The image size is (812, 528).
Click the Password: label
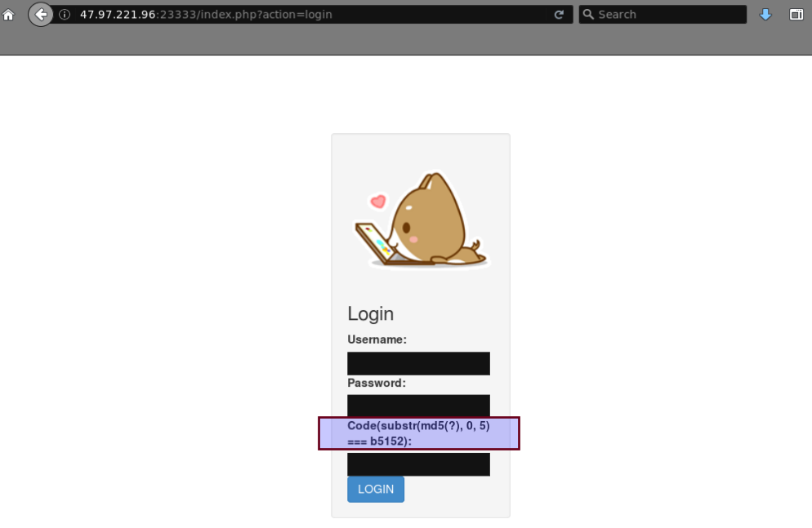(x=377, y=384)
